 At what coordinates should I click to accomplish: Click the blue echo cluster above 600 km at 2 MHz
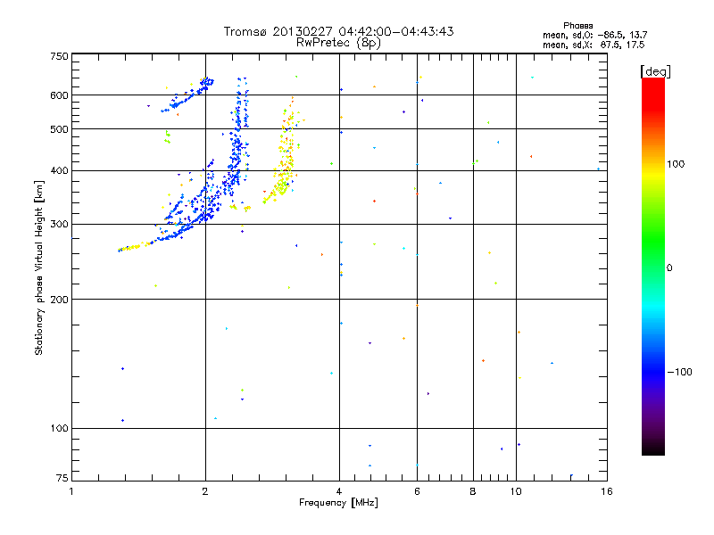(206, 83)
